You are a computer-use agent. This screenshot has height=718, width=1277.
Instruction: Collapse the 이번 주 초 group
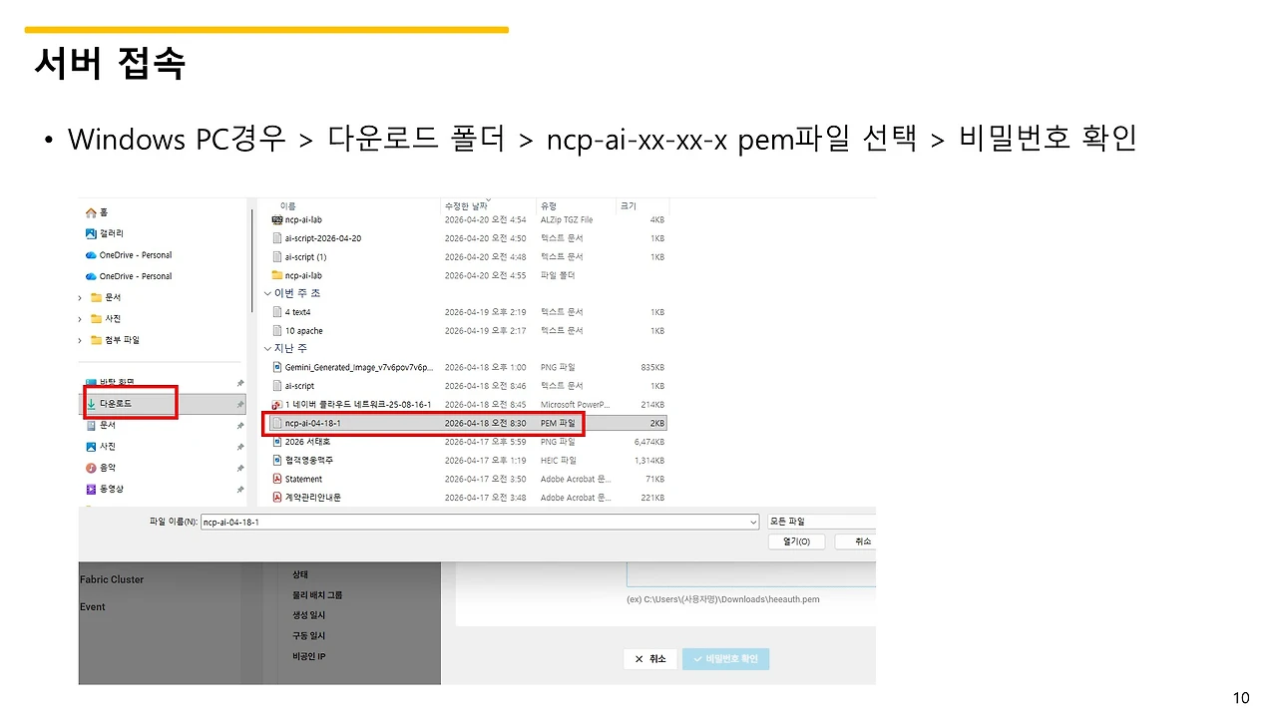tap(266, 293)
